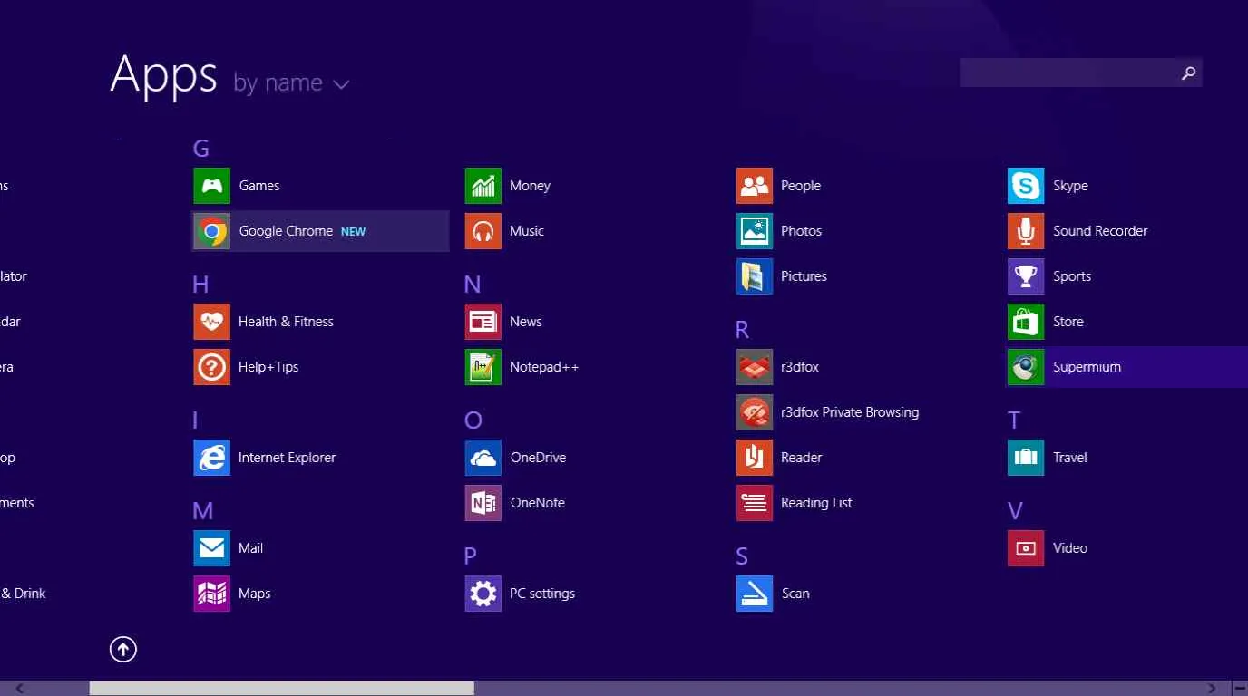The height and width of the screenshot is (696, 1248).
Task: Click the Reader app icon
Action: [755, 458]
